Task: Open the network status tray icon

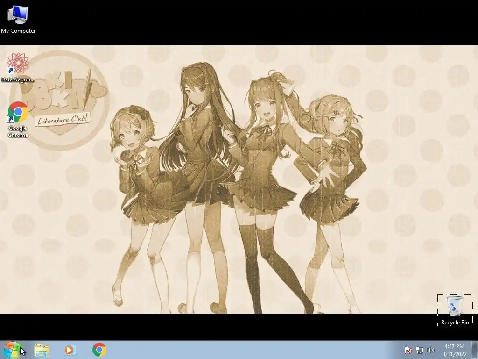Action: pyautogui.click(x=420, y=350)
